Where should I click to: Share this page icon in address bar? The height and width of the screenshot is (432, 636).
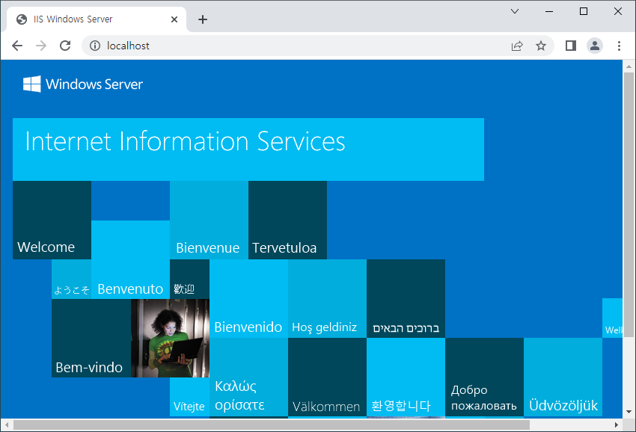[517, 46]
